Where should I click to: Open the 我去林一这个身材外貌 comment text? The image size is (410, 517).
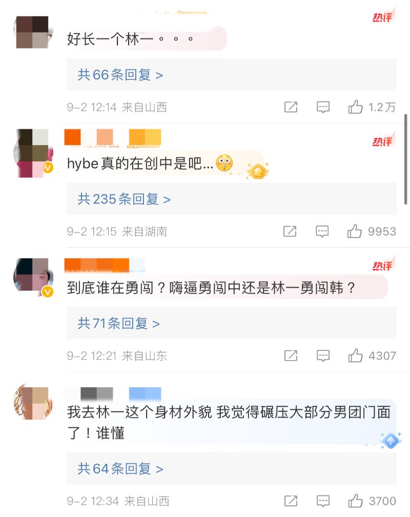click(x=229, y=423)
